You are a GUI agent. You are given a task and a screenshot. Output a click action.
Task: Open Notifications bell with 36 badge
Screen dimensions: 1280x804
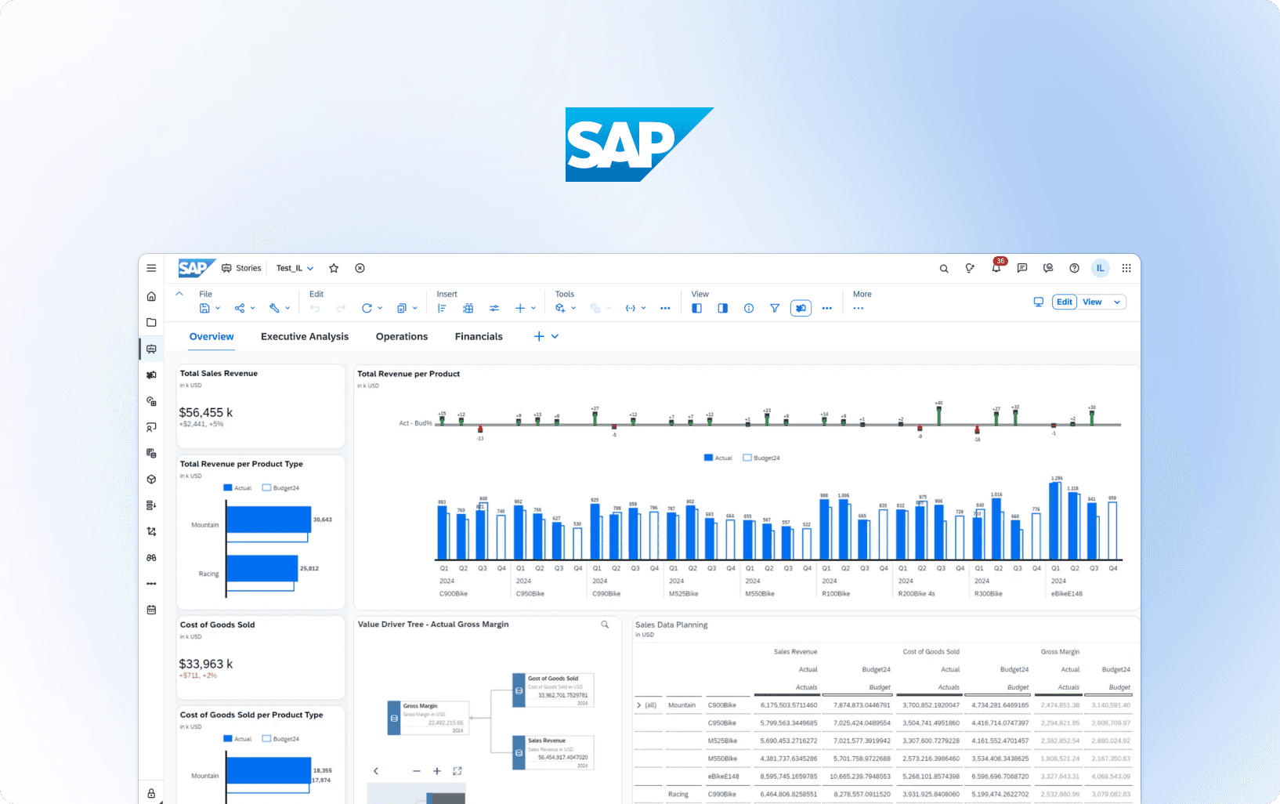pos(996,267)
